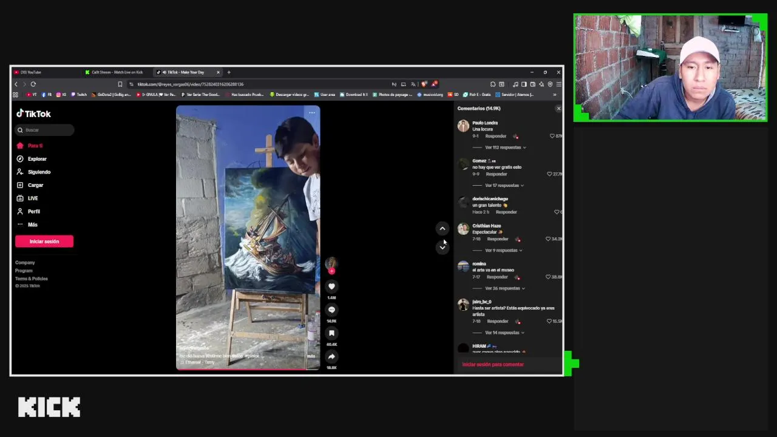Open the comments bubble icon beside the video
Viewport: 777px width, 437px height.
(x=331, y=310)
